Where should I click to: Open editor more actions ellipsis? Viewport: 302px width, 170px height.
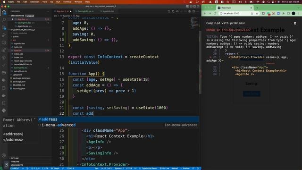[x=198, y=11]
